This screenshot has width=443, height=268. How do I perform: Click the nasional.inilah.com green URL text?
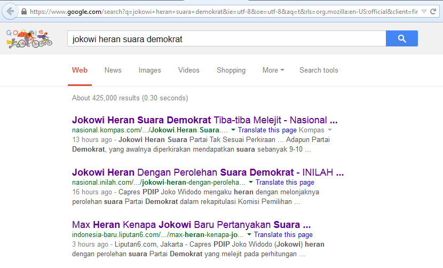click(x=158, y=183)
